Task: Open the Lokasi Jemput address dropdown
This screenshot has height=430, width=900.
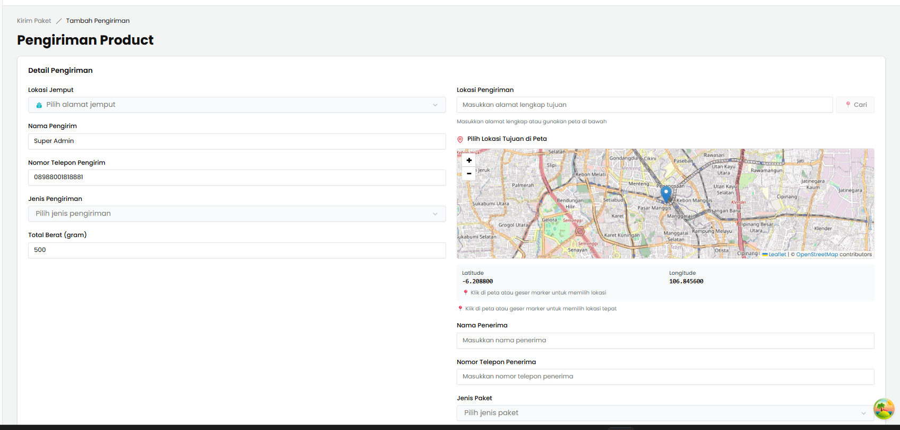Action: [x=237, y=105]
